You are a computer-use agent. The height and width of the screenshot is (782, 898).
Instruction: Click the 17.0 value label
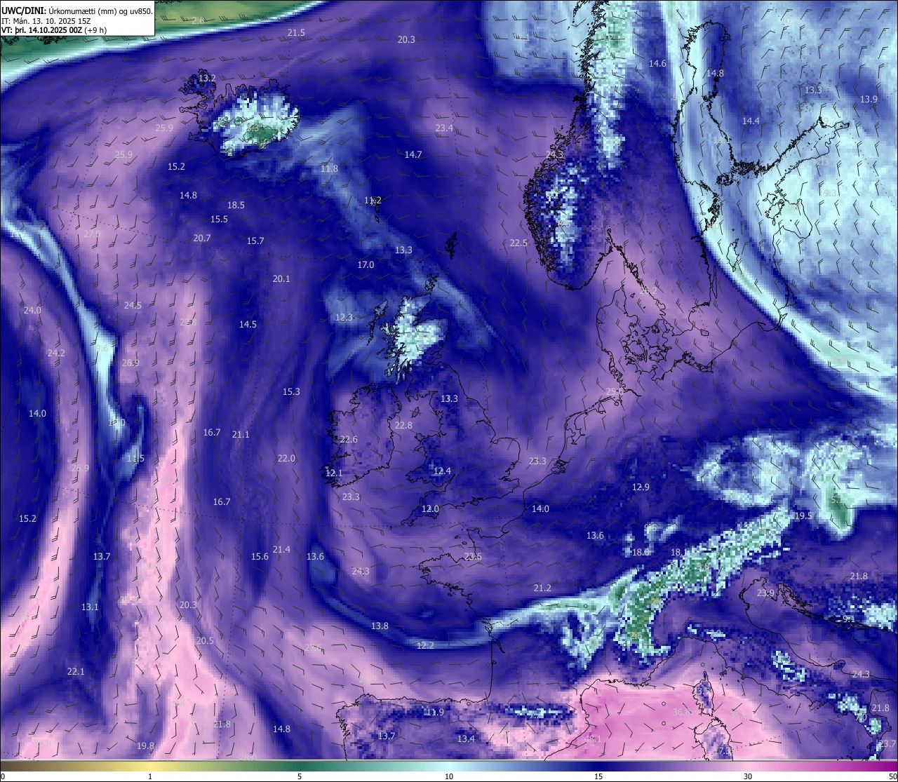click(366, 265)
